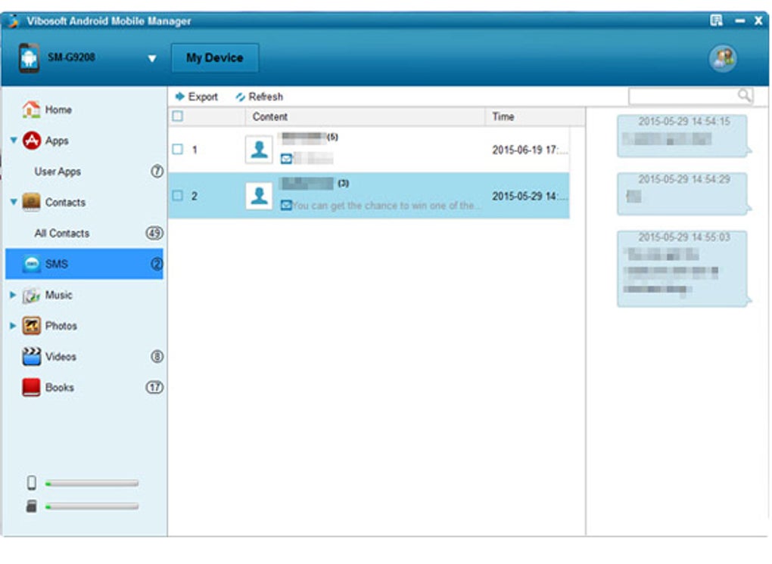This screenshot has height=564, width=772.
Task: Collapse the Apps tree section
Action: click(x=14, y=140)
